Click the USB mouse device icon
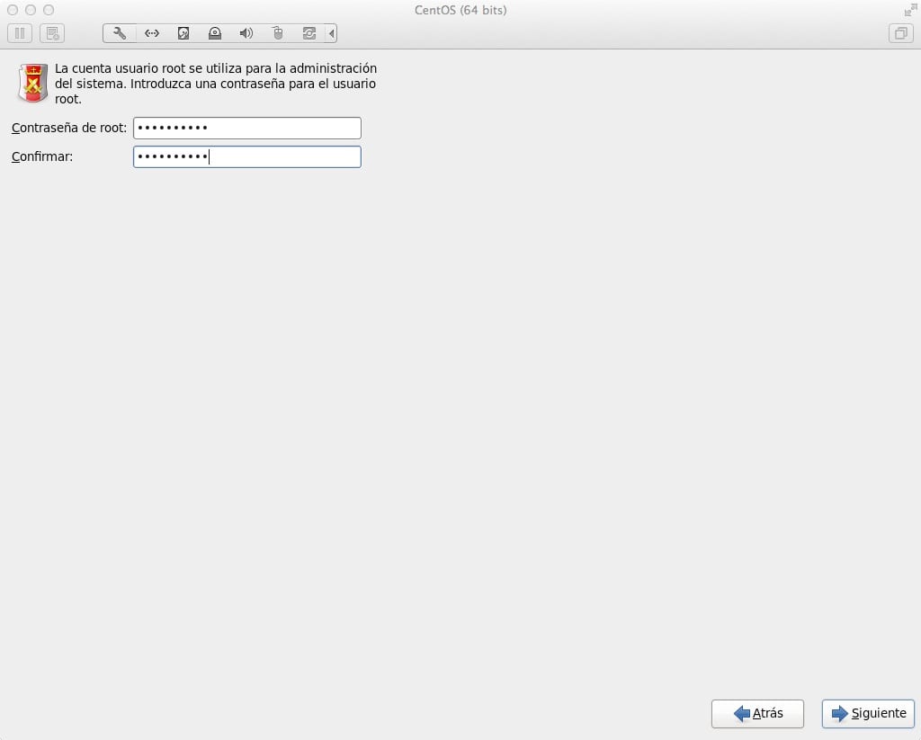 (x=278, y=33)
